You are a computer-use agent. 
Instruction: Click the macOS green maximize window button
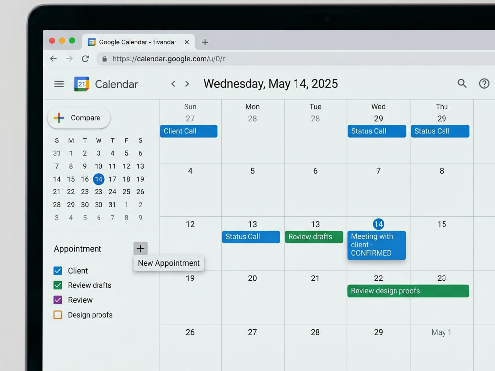72,41
